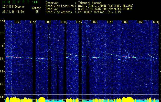
Task: Click time marker 1157
Action: pos(110,22)
